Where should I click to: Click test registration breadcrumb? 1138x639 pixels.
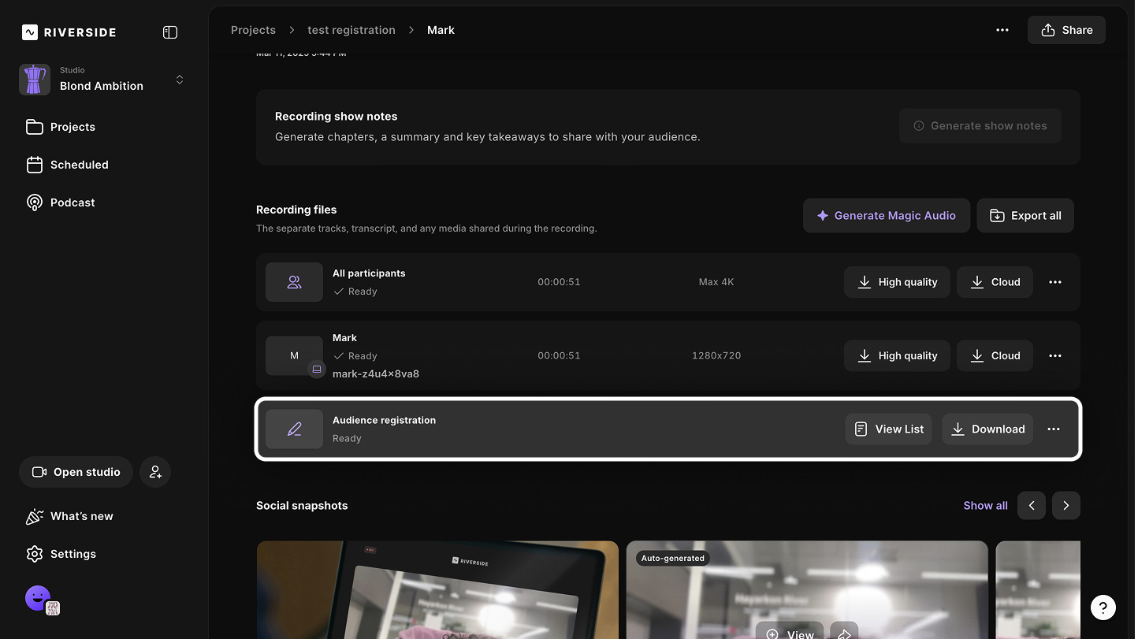[x=351, y=30]
